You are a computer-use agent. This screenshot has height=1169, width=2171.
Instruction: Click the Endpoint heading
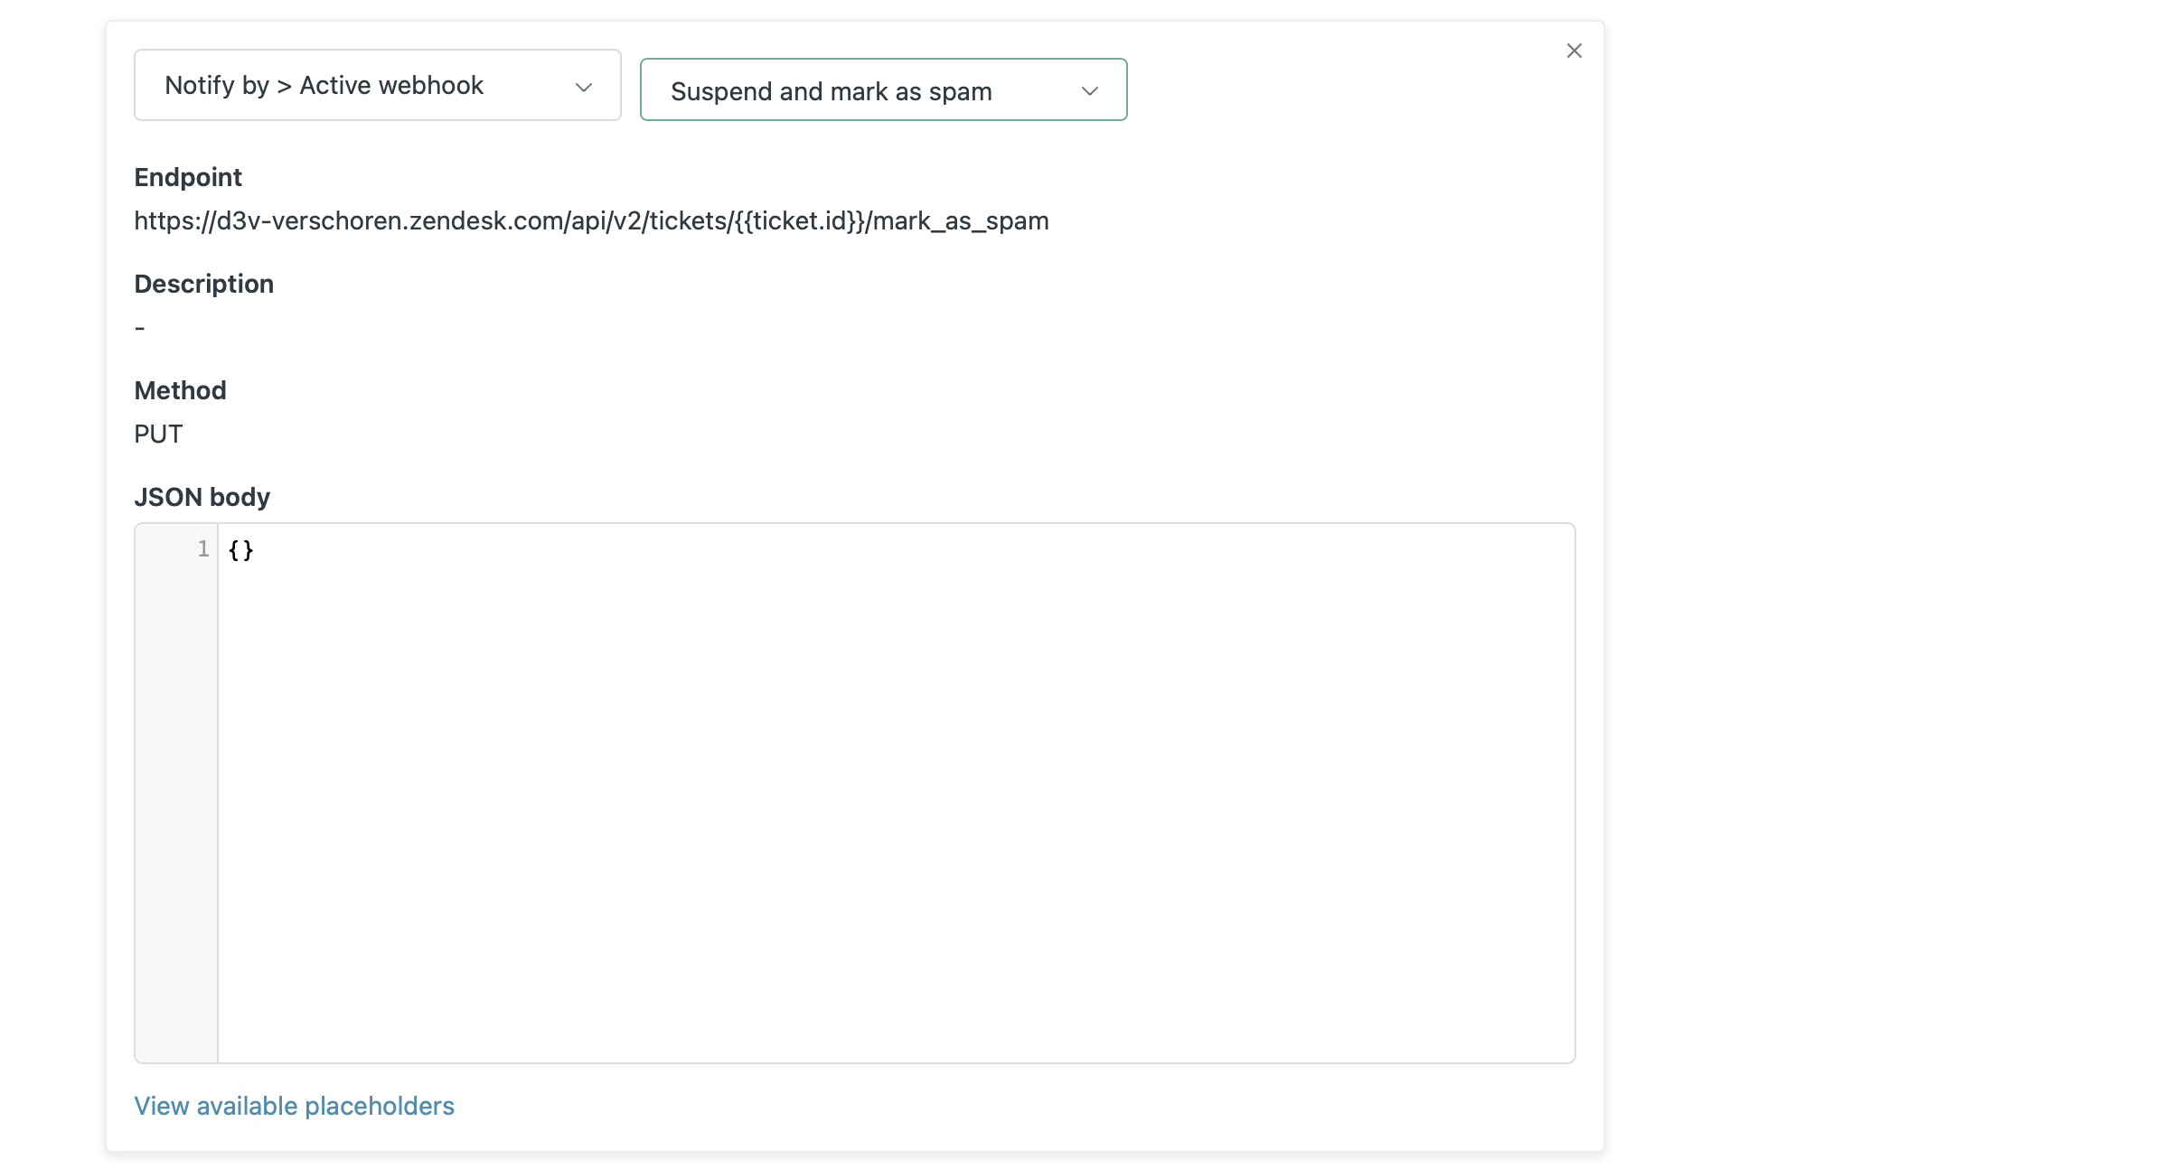(x=187, y=177)
